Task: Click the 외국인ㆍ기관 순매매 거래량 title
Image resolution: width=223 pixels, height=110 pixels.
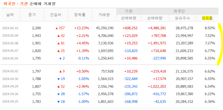Action: pyautogui.click(x=29, y=4)
